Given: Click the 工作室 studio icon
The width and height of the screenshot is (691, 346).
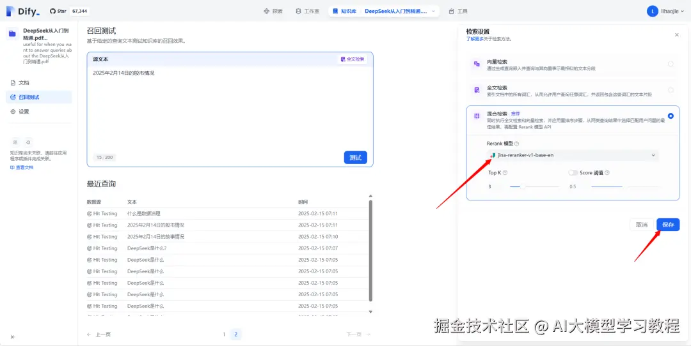Looking at the screenshot, I should click(298, 11).
